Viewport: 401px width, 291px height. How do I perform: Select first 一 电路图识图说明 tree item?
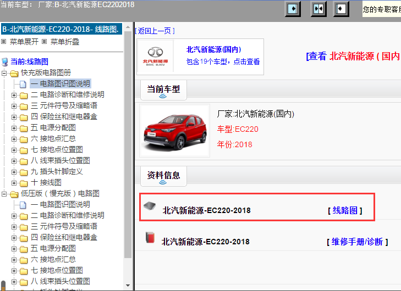coord(61,83)
